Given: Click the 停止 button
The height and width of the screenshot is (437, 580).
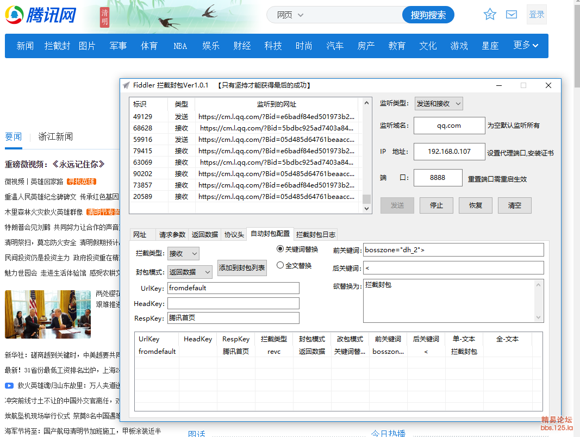Looking at the screenshot, I should [436, 205].
